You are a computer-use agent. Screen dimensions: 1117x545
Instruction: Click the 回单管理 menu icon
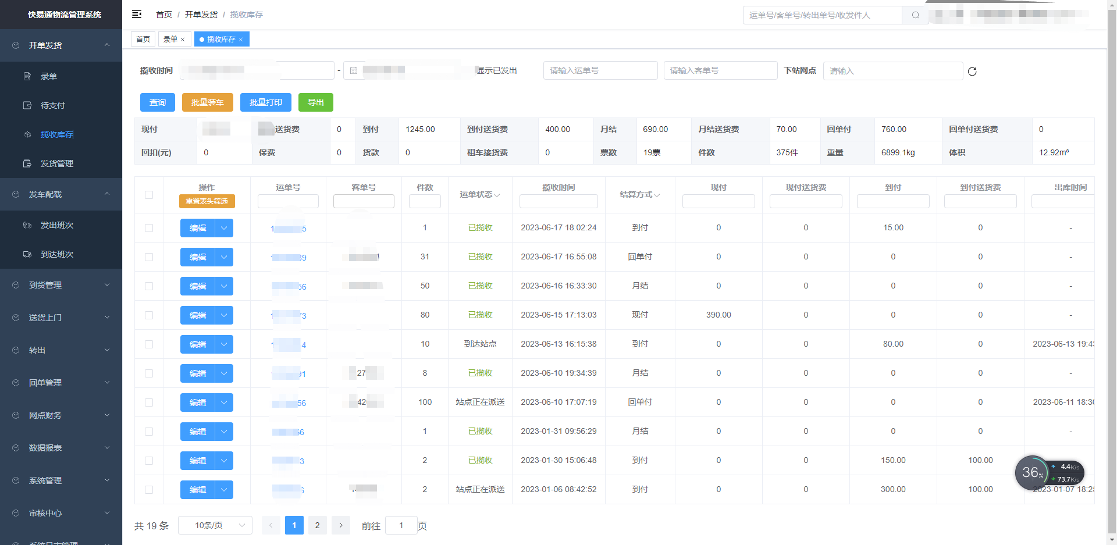click(16, 383)
